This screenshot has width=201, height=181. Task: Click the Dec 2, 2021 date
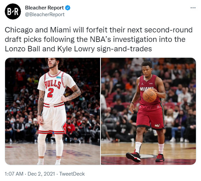(x=41, y=174)
